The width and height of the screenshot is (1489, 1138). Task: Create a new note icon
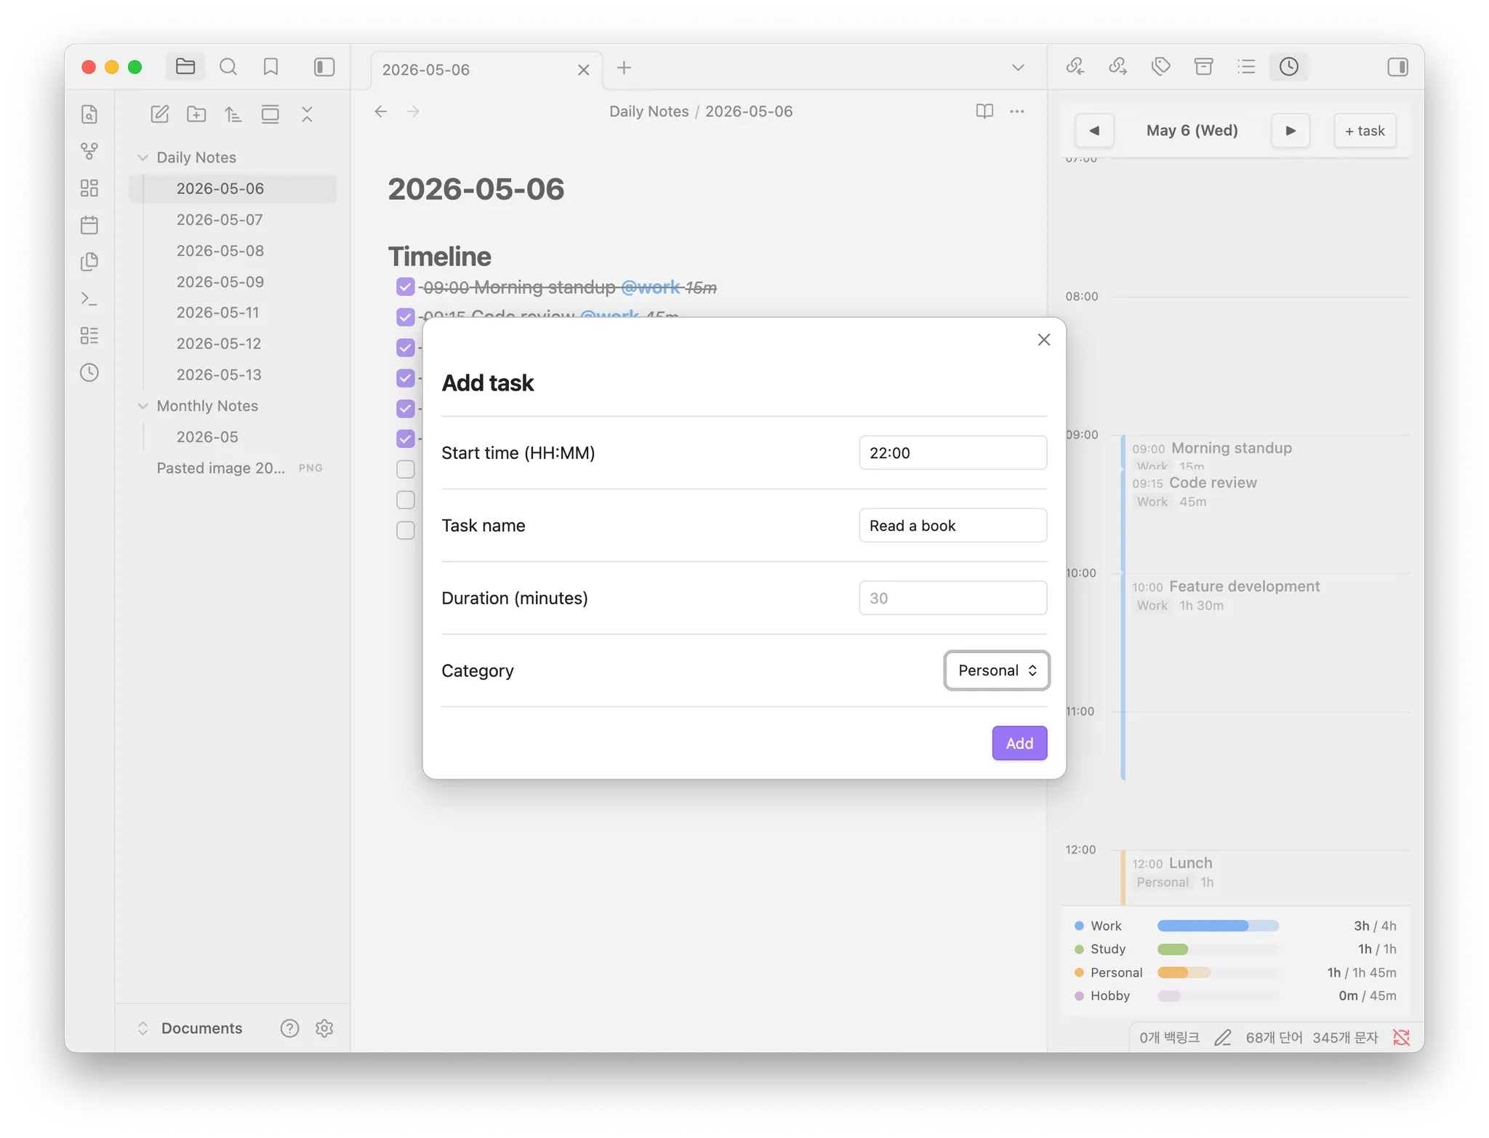(160, 114)
